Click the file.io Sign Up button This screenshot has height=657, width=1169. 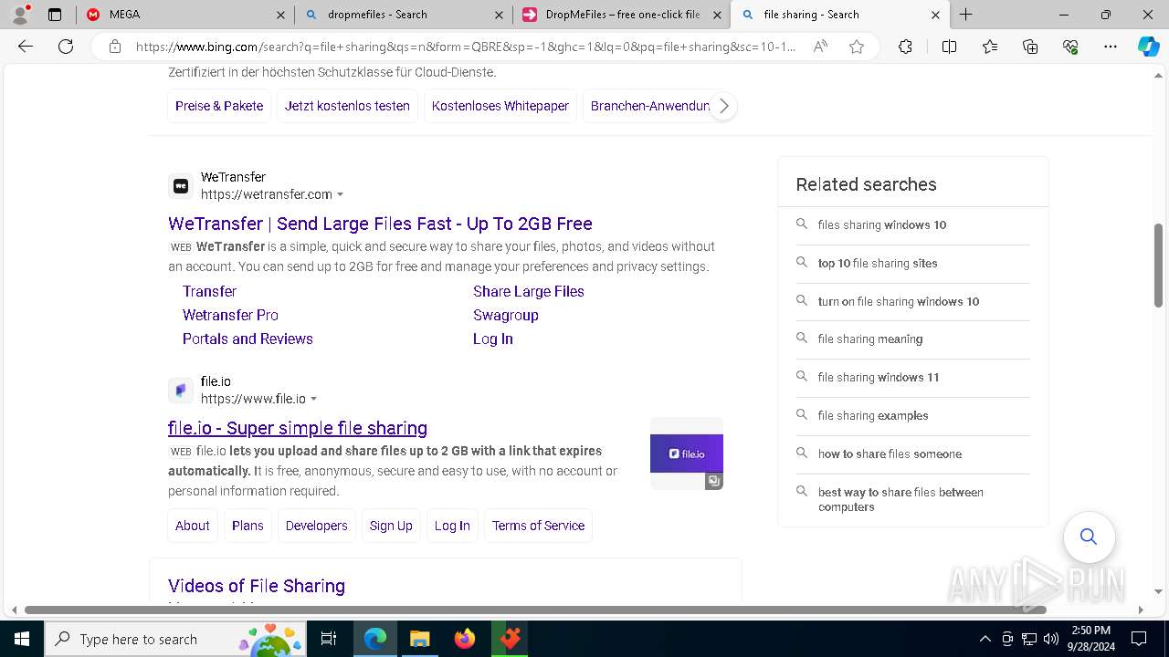(391, 526)
